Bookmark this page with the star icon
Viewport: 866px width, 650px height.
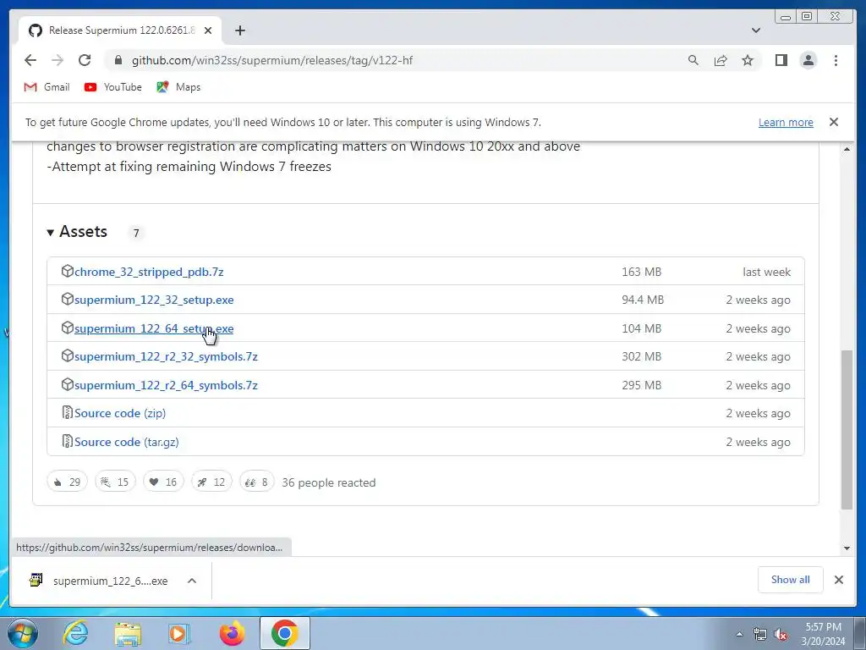pos(748,60)
